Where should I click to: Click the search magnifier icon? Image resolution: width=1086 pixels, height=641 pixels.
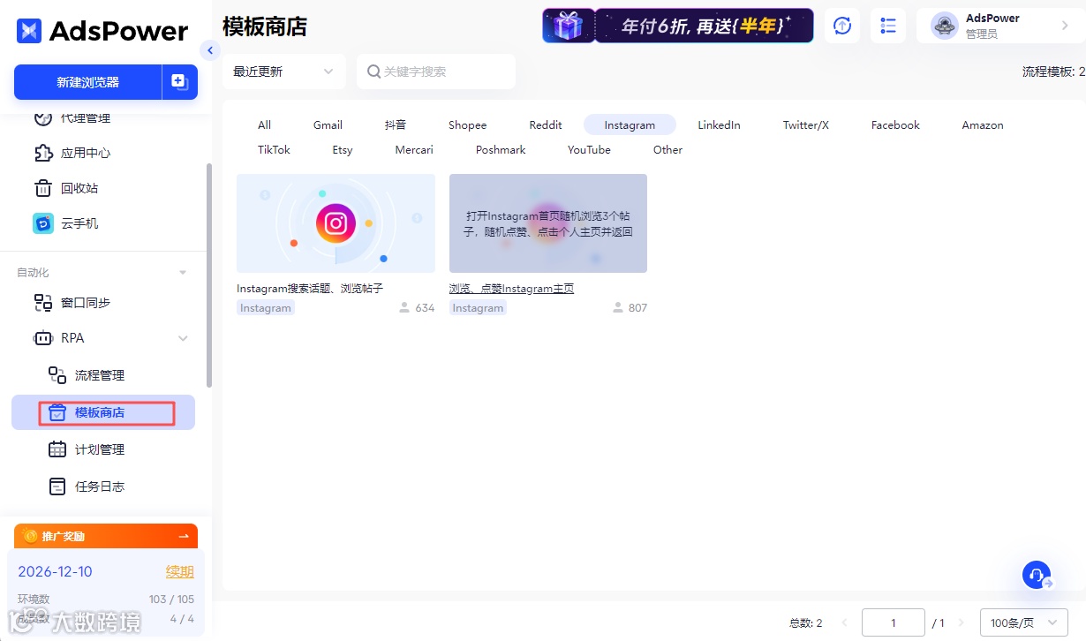(373, 72)
